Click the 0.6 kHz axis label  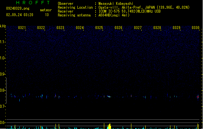tap(3, 123)
